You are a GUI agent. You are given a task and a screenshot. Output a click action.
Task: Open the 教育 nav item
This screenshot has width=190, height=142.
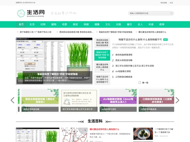162,24
